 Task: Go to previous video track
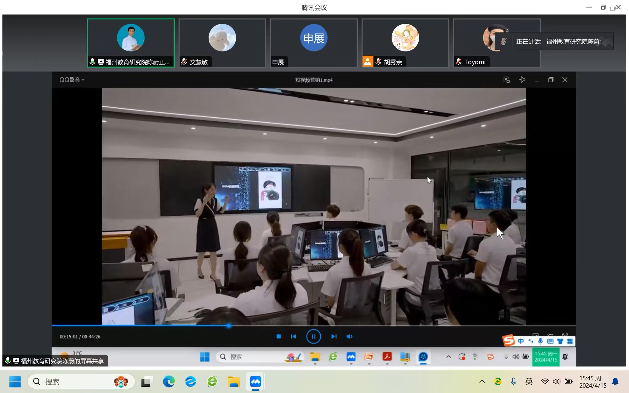coord(293,337)
